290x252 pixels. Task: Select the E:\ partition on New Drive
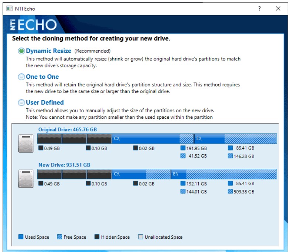(x=224, y=174)
